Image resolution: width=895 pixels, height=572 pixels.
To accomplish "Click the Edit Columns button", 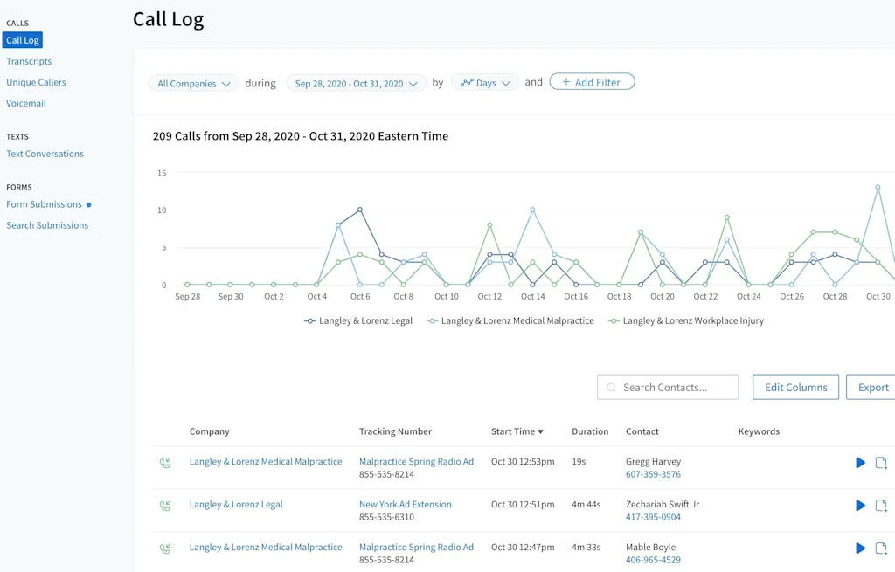I will pyautogui.click(x=795, y=387).
